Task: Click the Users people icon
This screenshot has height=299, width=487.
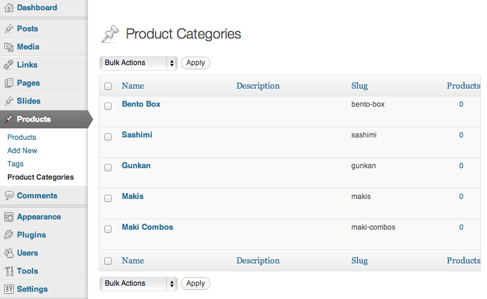Action: (9, 253)
